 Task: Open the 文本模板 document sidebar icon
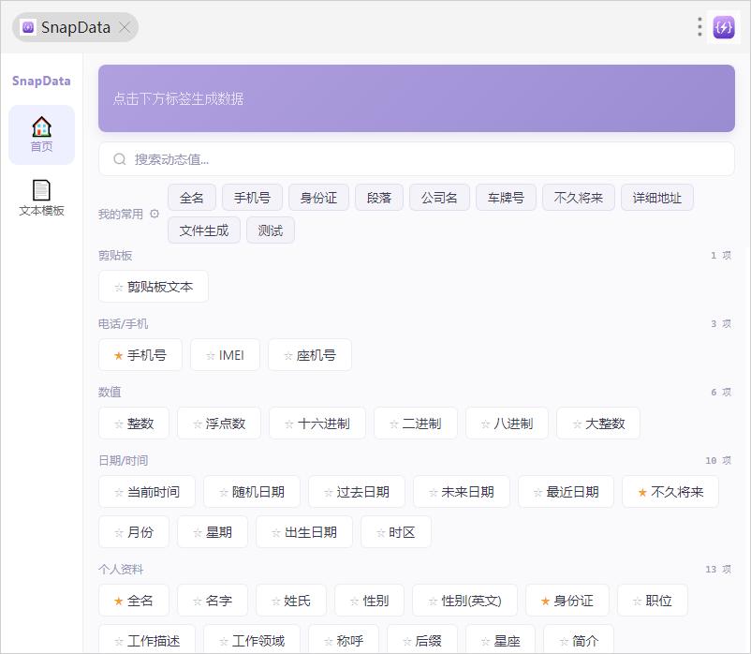click(41, 198)
